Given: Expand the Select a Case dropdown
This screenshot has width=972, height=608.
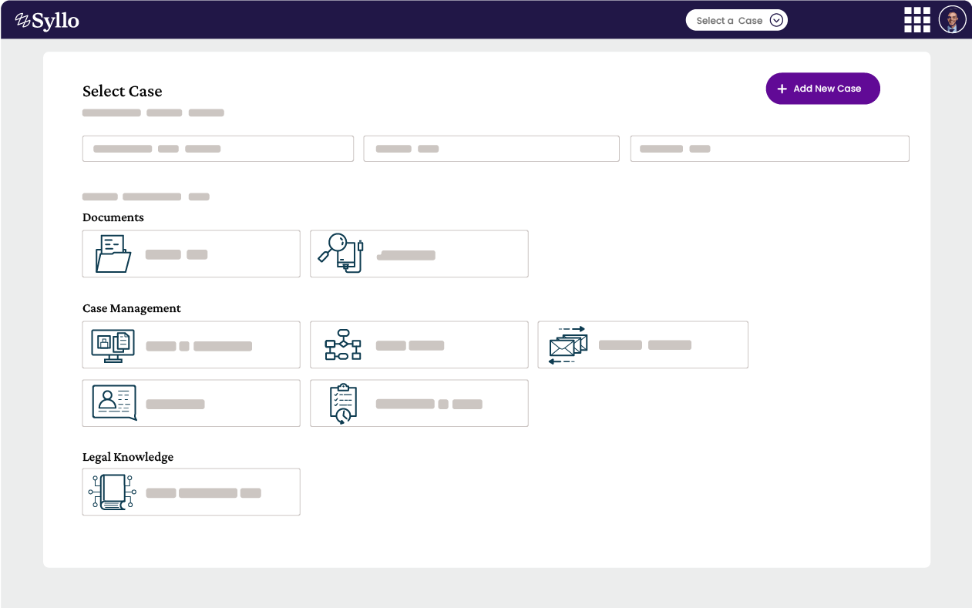Looking at the screenshot, I should [x=737, y=21].
